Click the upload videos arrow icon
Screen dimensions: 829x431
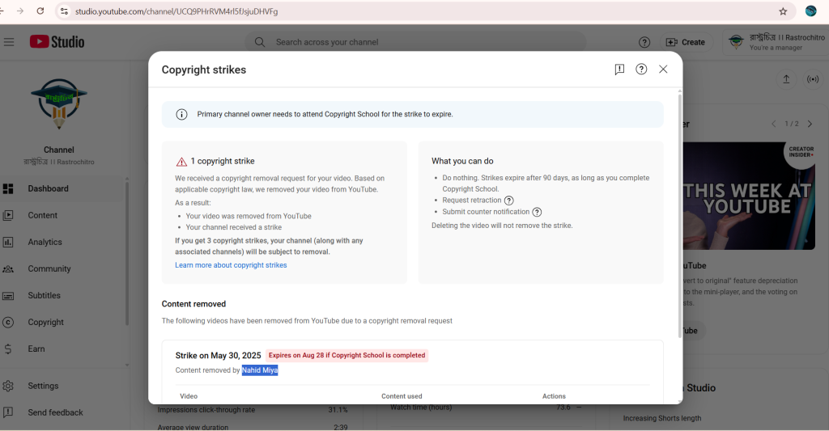tap(786, 79)
